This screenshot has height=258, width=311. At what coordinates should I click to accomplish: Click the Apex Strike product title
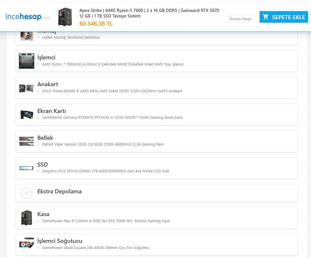149,13
